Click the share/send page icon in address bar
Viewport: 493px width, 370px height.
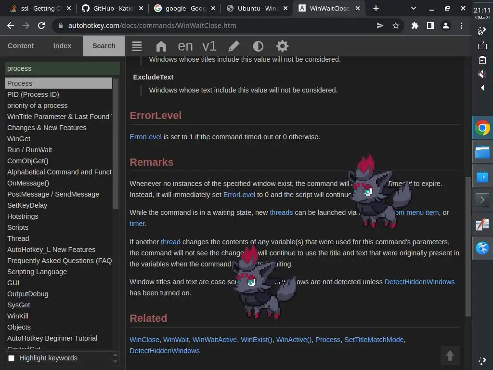[380, 26]
